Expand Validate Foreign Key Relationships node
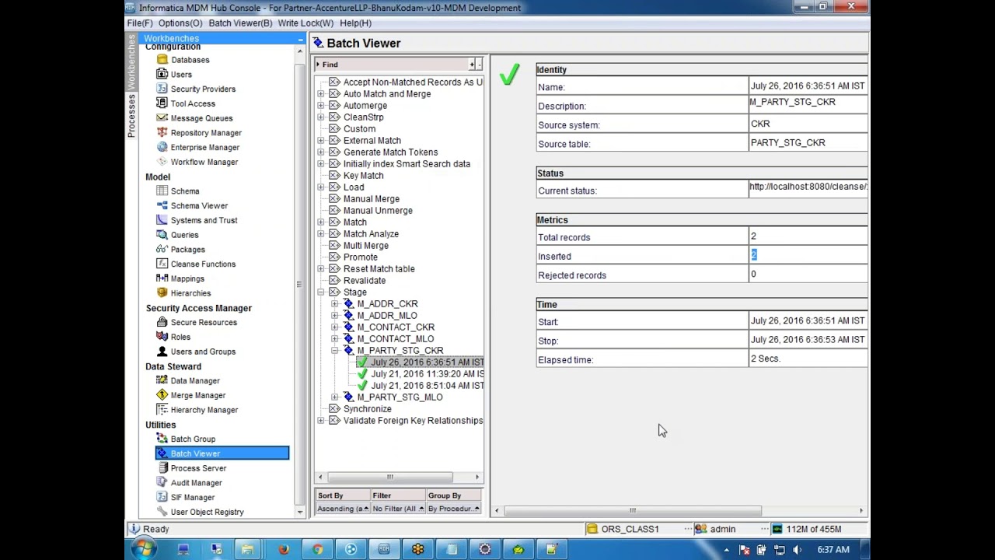 point(321,421)
